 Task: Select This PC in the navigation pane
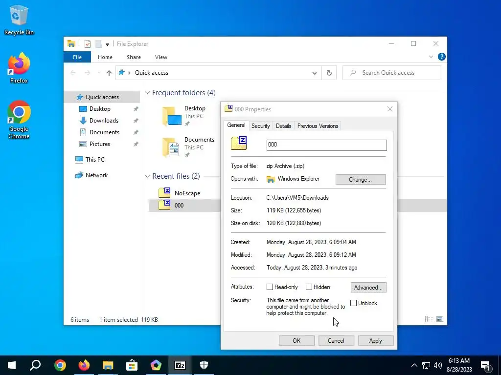[95, 160]
